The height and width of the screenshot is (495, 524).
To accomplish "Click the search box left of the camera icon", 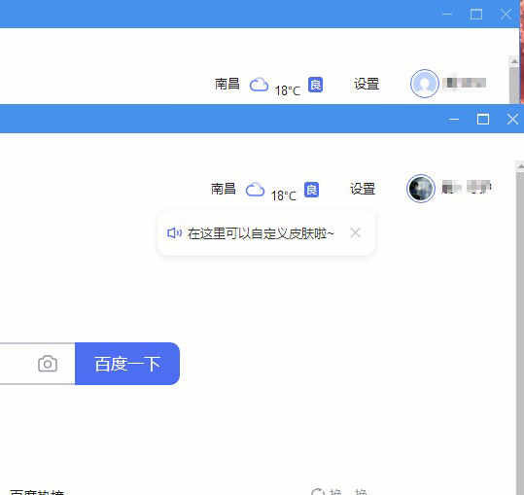I will (17, 364).
